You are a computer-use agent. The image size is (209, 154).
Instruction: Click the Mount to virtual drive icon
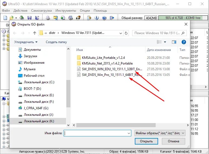point(70,18)
